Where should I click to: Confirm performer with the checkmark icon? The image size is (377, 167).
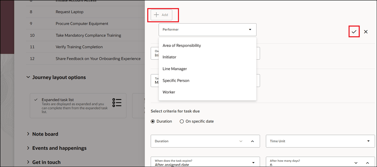pos(354,31)
